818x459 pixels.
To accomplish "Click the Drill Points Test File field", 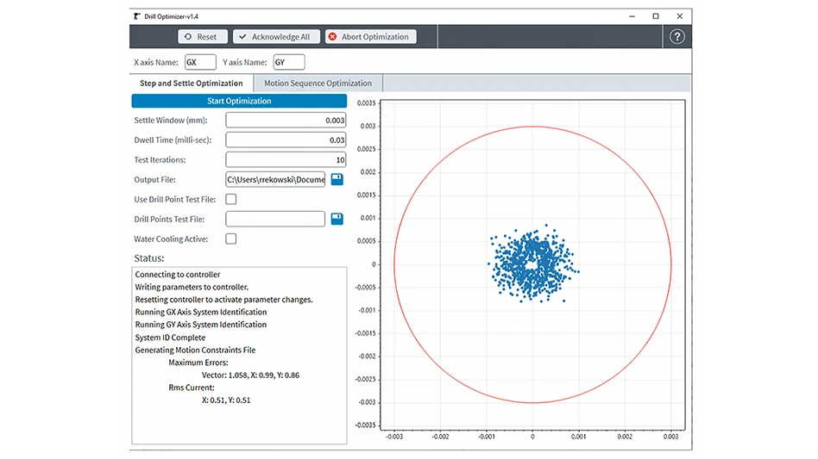I will coord(275,219).
